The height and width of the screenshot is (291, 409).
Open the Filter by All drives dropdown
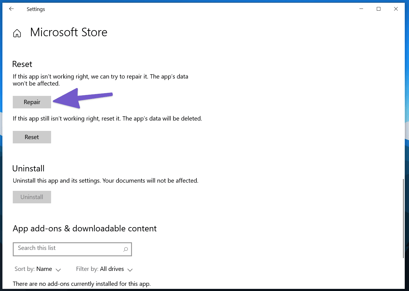pyautogui.click(x=104, y=269)
